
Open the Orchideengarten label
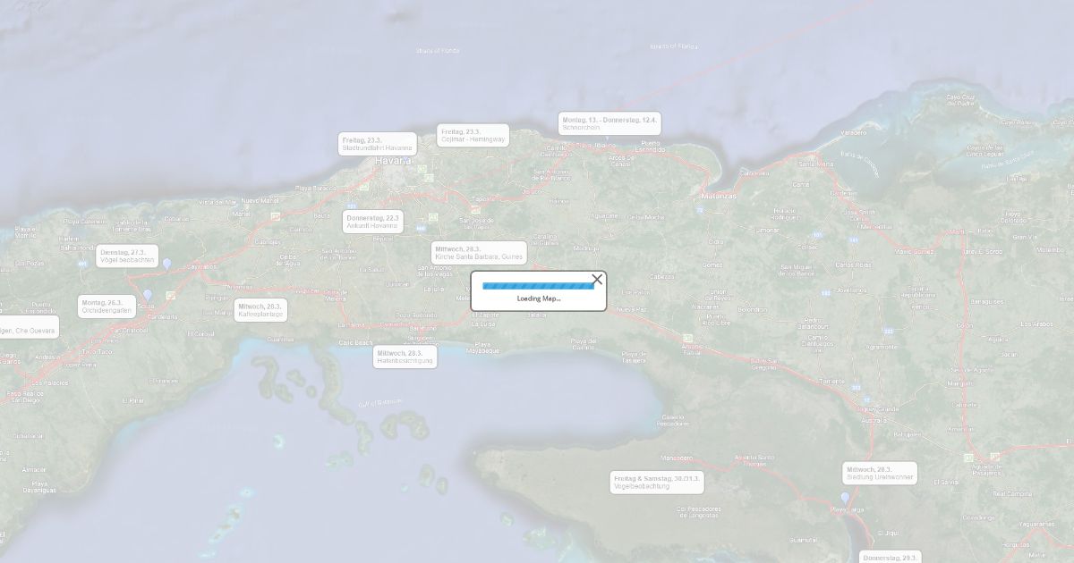coord(107,307)
